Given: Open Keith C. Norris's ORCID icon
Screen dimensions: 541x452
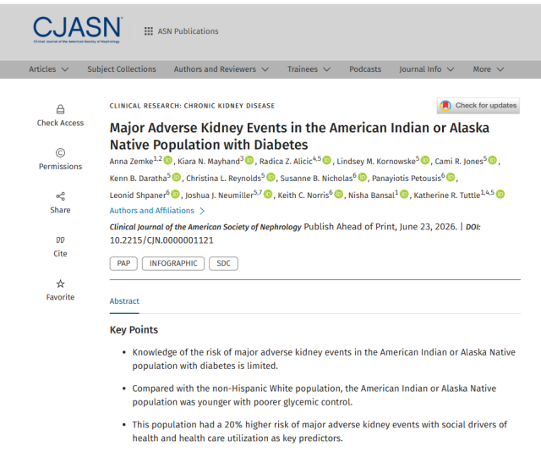Looking at the screenshot, I should click(339, 194).
